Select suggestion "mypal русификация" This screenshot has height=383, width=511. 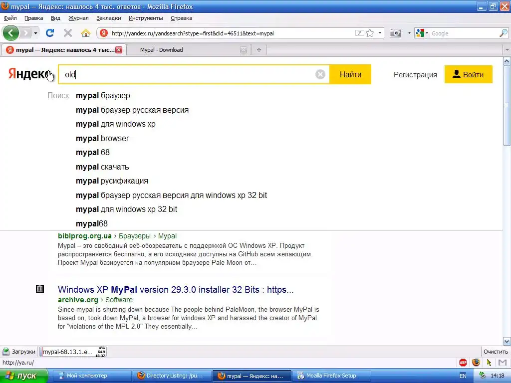[112, 181]
